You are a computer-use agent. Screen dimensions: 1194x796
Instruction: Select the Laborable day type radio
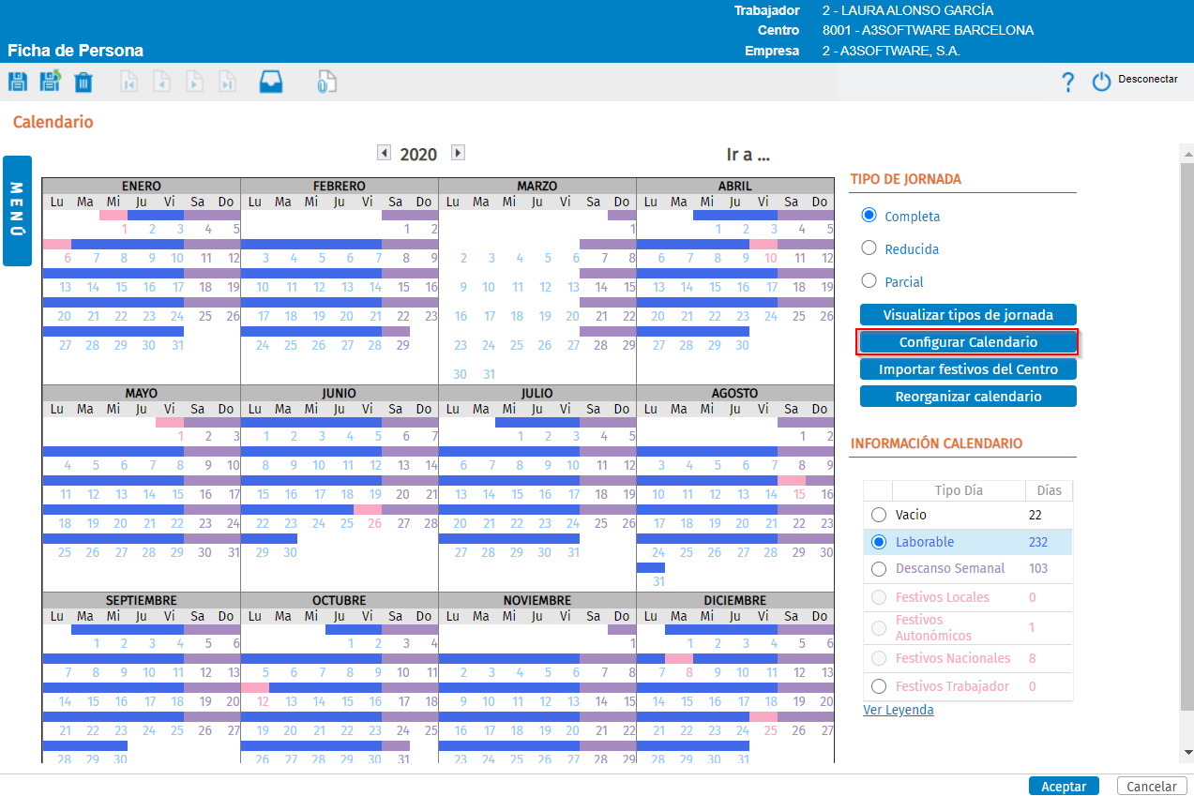878,542
